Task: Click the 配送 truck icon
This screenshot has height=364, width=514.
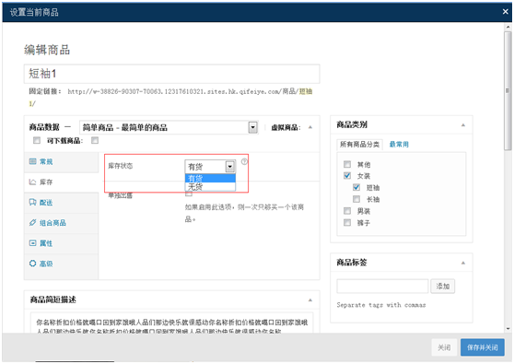Action: tap(32, 202)
